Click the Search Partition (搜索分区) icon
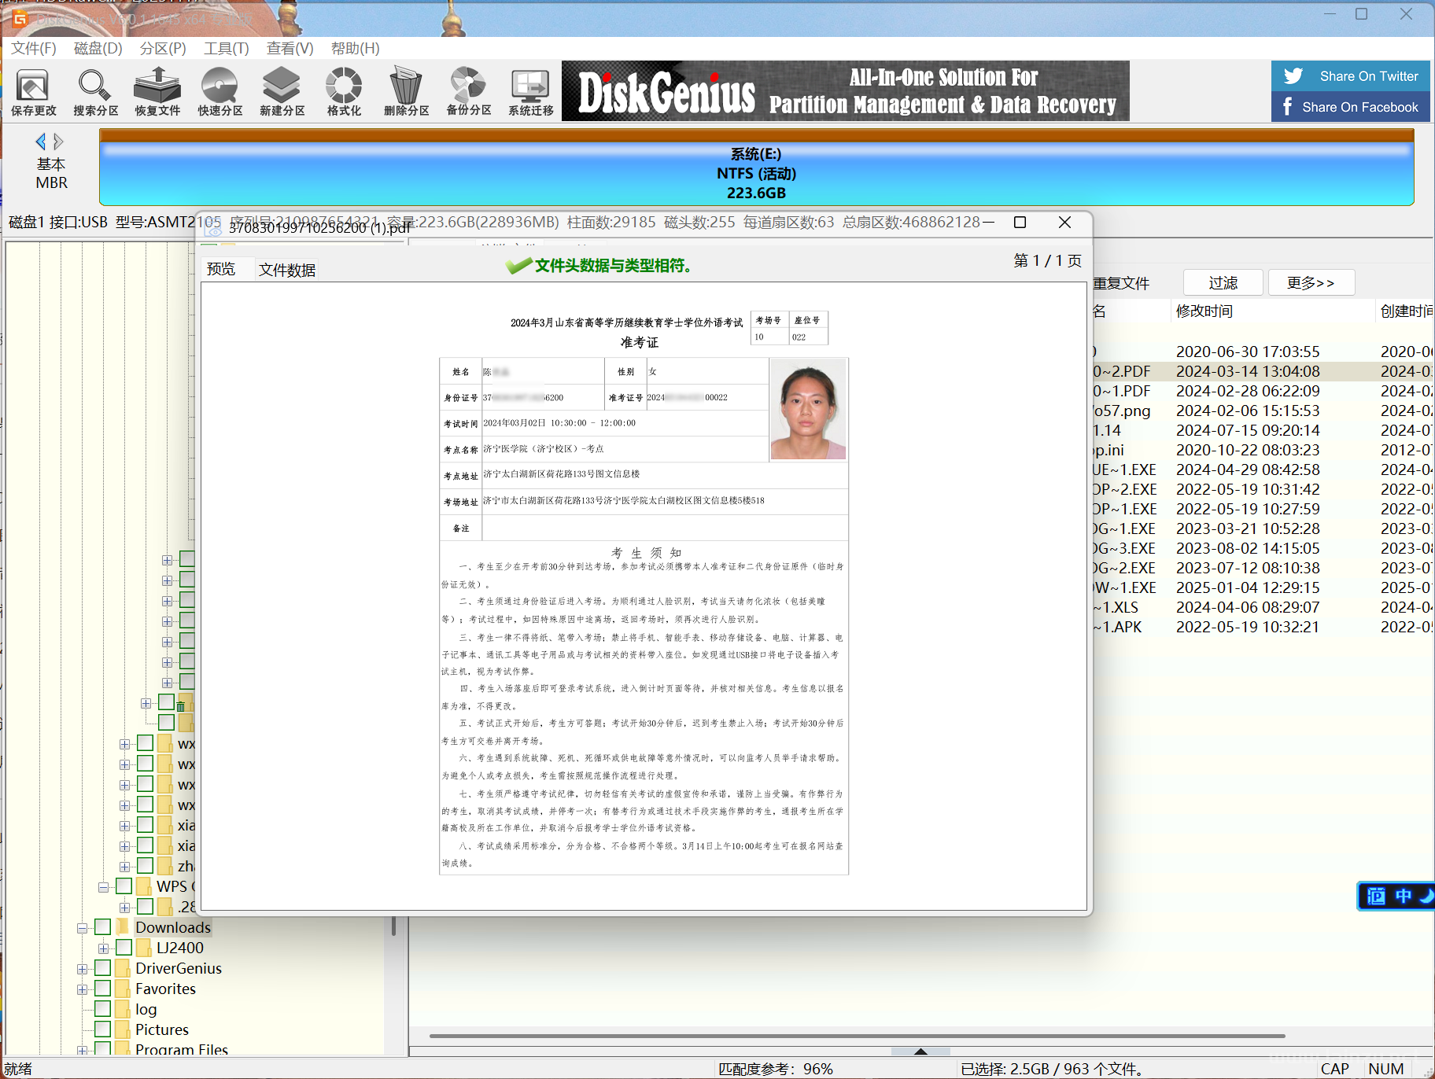The image size is (1435, 1079). coord(95,91)
